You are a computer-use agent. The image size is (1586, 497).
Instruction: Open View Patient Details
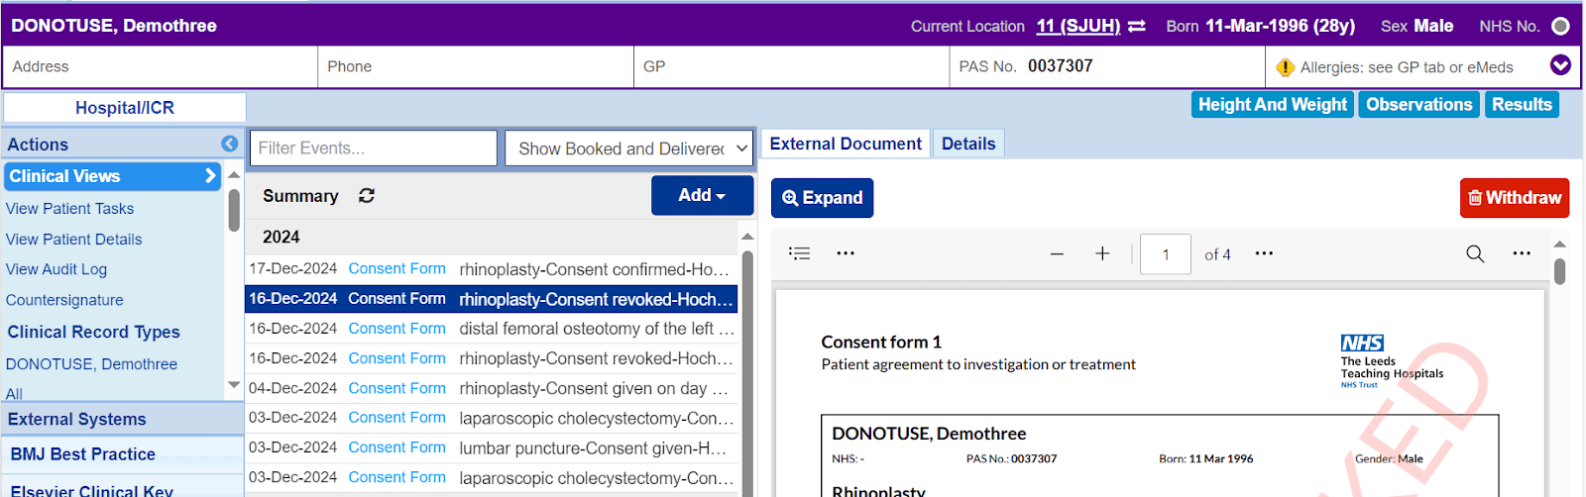point(73,240)
